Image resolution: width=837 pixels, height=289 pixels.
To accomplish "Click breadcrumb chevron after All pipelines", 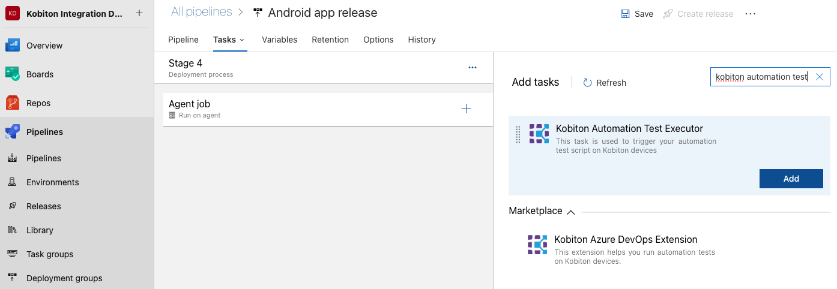I will click(240, 12).
